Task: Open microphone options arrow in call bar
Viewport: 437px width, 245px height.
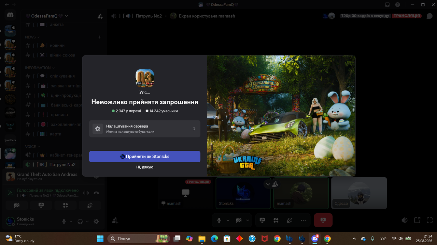Action: (228, 220)
